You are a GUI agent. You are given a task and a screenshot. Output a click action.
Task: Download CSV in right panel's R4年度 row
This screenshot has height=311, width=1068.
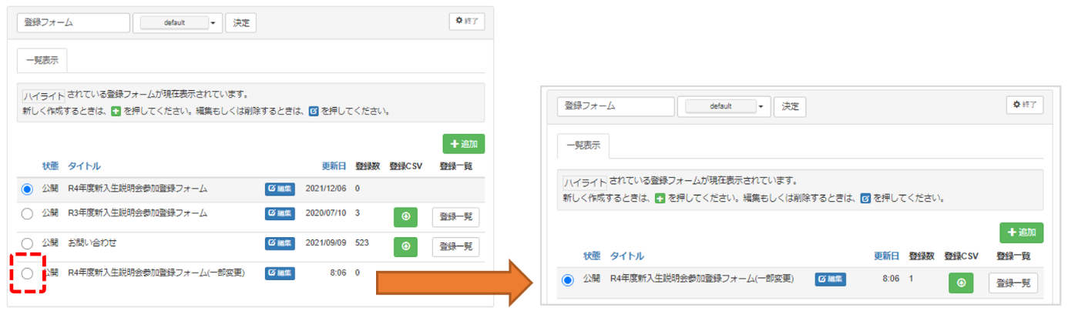coord(960,283)
